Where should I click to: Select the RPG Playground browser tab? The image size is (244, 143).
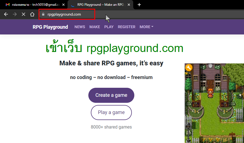click(x=100, y=5)
